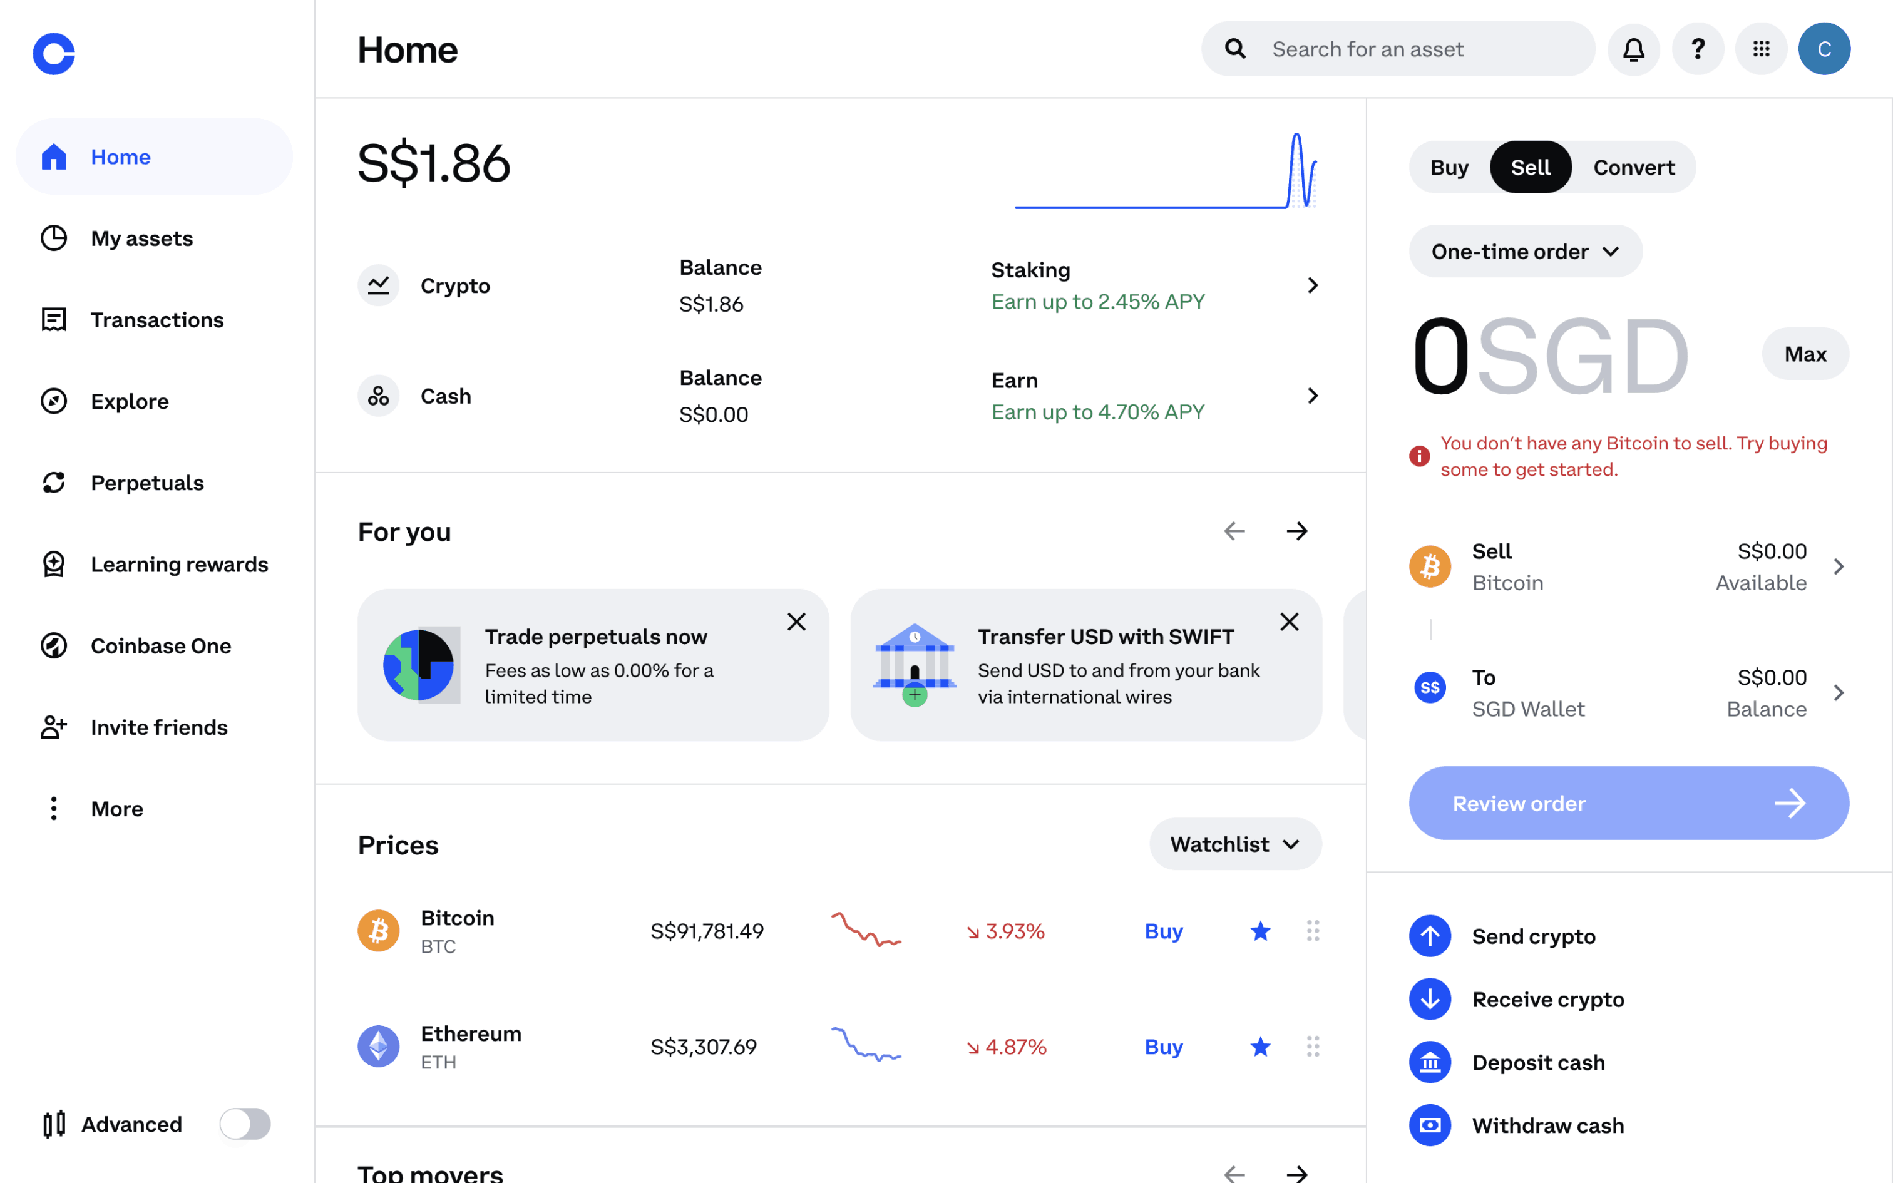Click the Receive crypto down-arrow icon

[1429, 999]
